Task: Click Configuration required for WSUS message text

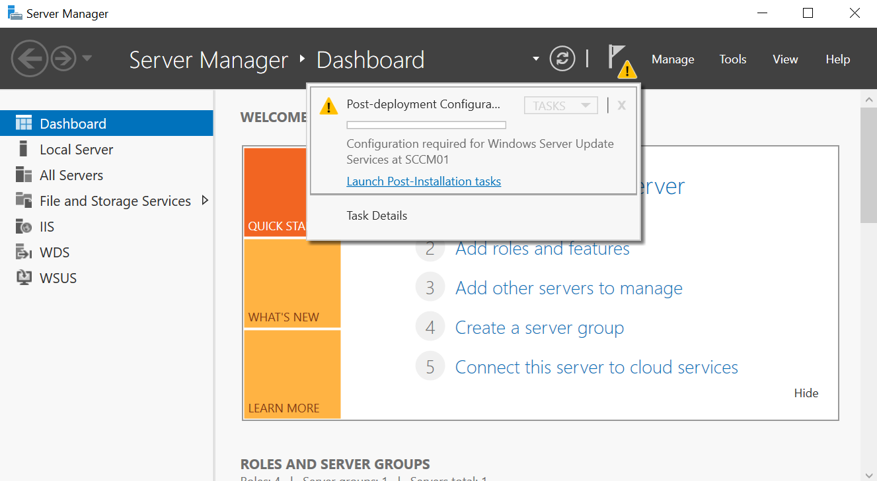Action: click(x=480, y=152)
